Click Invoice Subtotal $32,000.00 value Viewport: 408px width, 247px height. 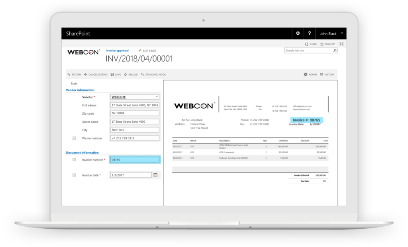[321, 175]
